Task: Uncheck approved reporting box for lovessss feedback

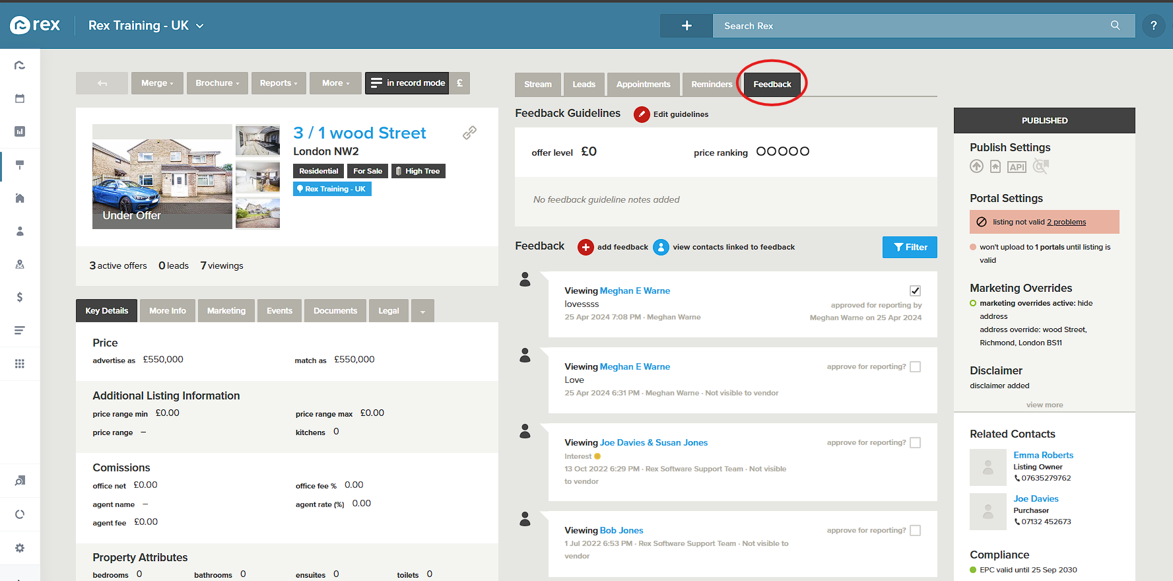Action: coord(915,290)
